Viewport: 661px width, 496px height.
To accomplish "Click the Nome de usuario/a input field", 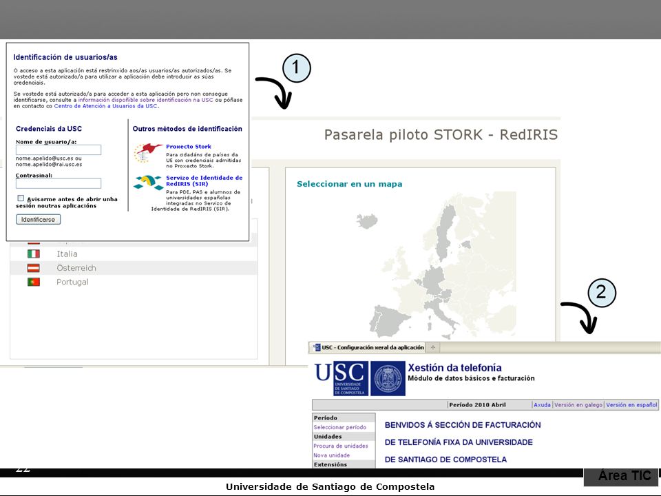I will pos(59,149).
